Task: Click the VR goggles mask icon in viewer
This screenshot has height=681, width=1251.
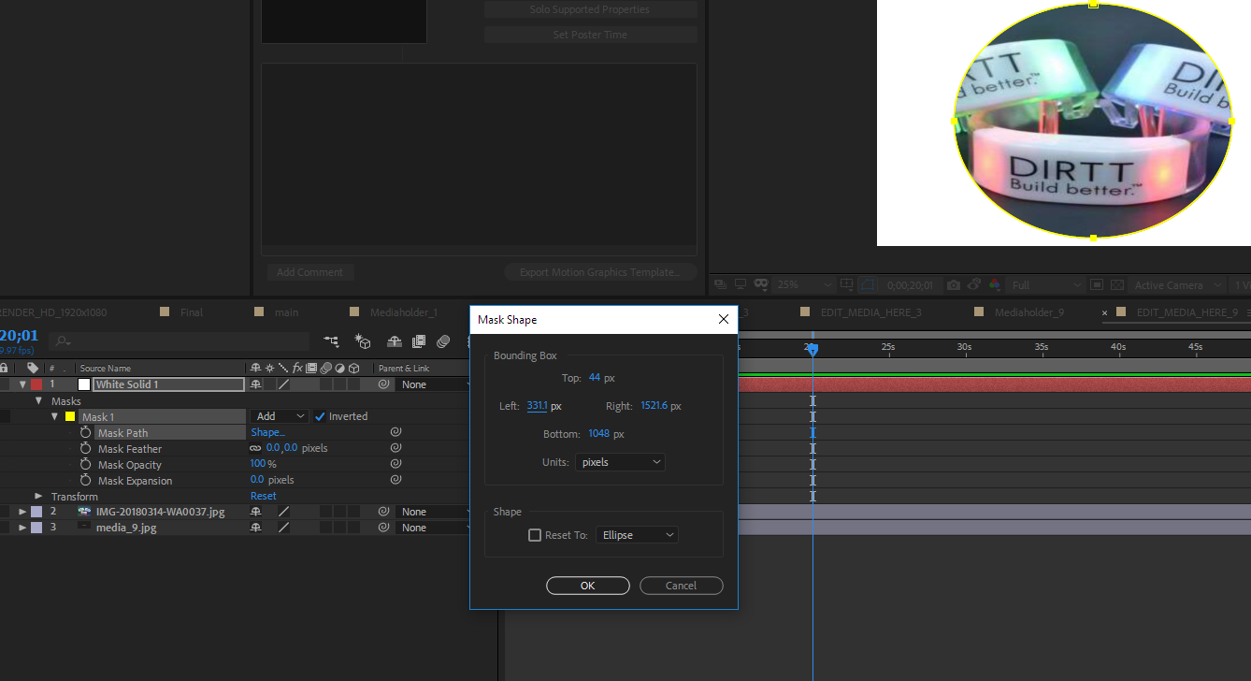Action: pyautogui.click(x=761, y=284)
